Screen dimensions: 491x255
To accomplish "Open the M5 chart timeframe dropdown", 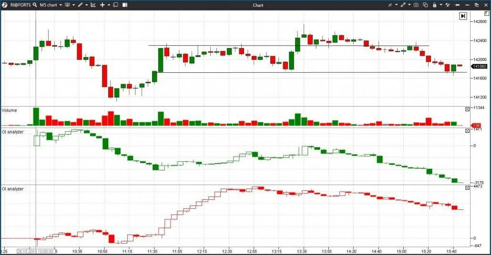I will [51, 5].
